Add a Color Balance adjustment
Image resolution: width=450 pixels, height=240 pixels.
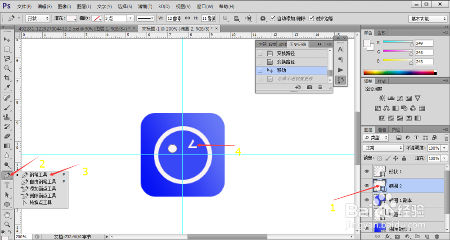pyautogui.click(x=386, y=108)
